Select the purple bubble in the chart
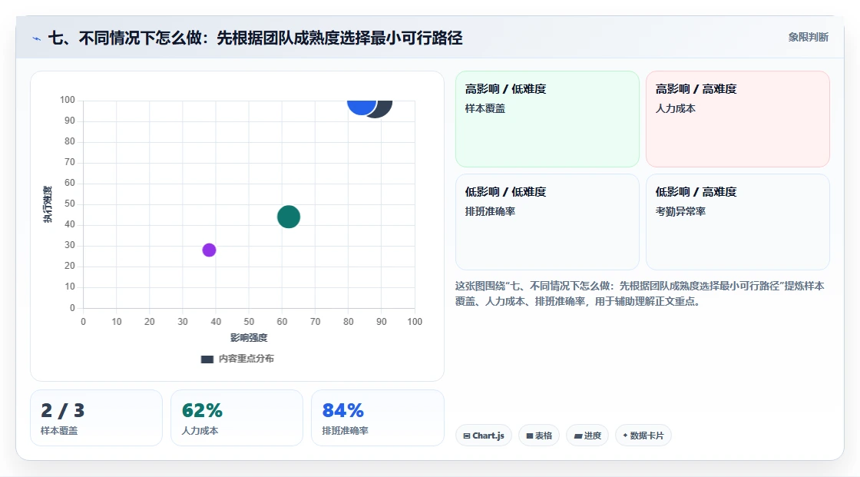The width and height of the screenshot is (860, 477). tap(209, 250)
